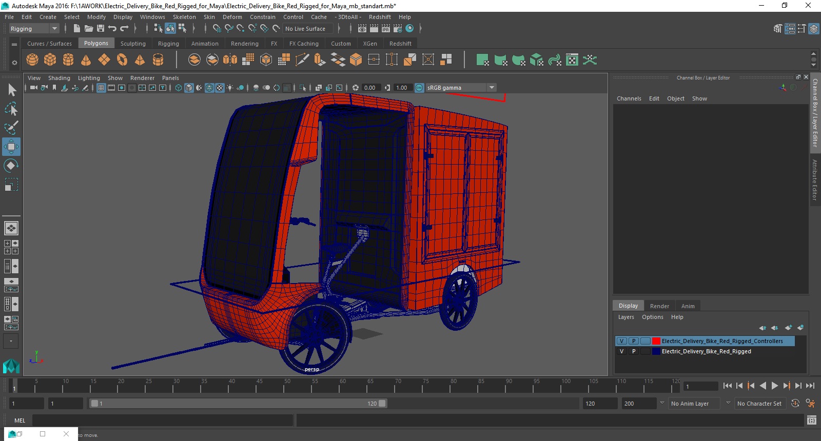Open the viewport Shading menu
The width and height of the screenshot is (821, 441).
click(59, 78)
